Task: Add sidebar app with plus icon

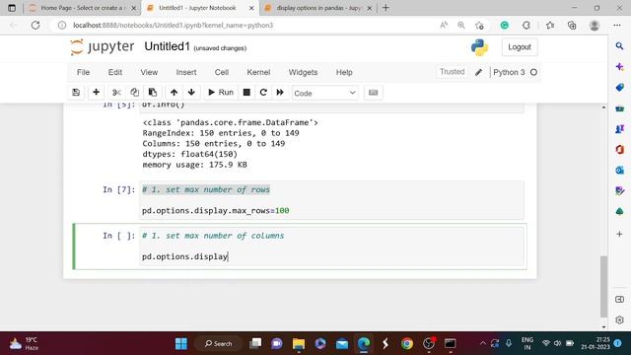Action: pos(619,234)
